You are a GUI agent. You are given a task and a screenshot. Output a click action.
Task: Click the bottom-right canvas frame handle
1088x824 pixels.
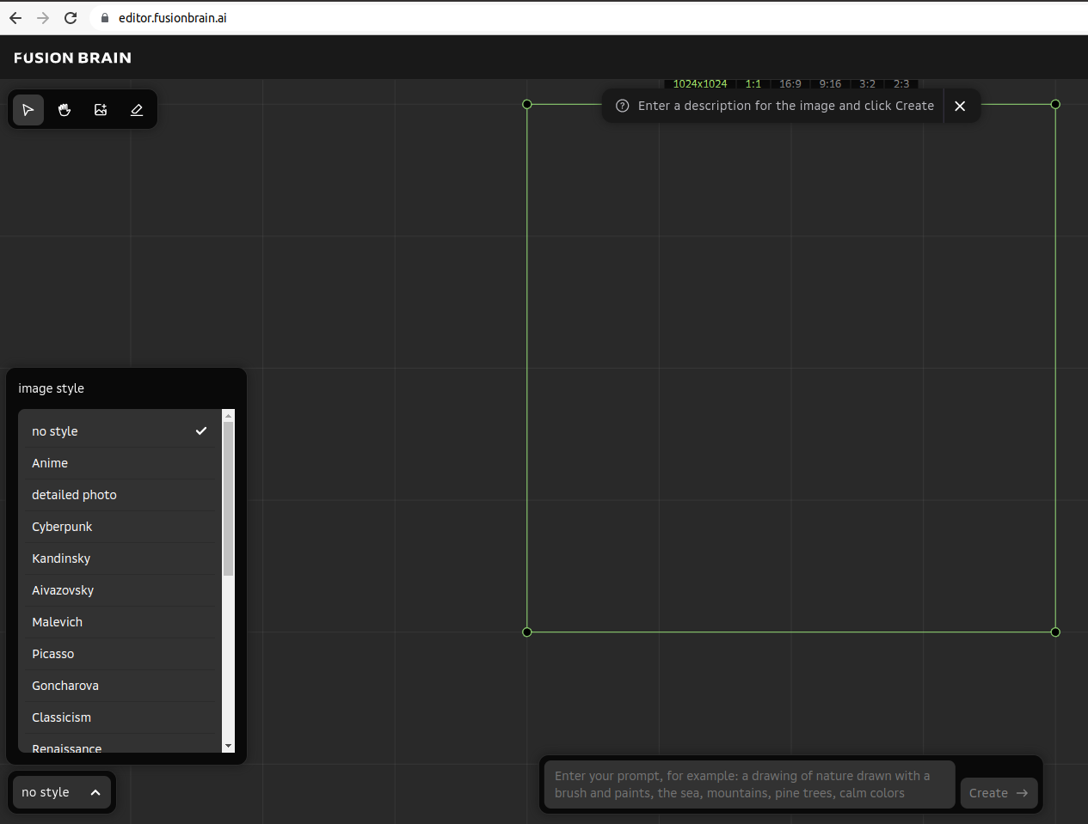pyautogui.click(x=1055, y=632)
